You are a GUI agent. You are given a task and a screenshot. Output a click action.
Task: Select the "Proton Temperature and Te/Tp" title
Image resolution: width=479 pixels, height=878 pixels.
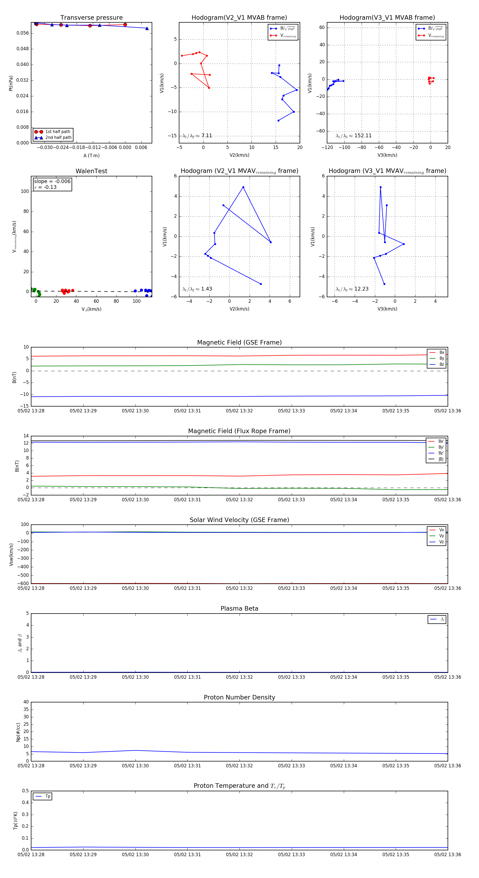pos(239,786)
